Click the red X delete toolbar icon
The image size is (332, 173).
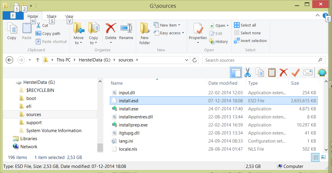(x=284, y=72)
